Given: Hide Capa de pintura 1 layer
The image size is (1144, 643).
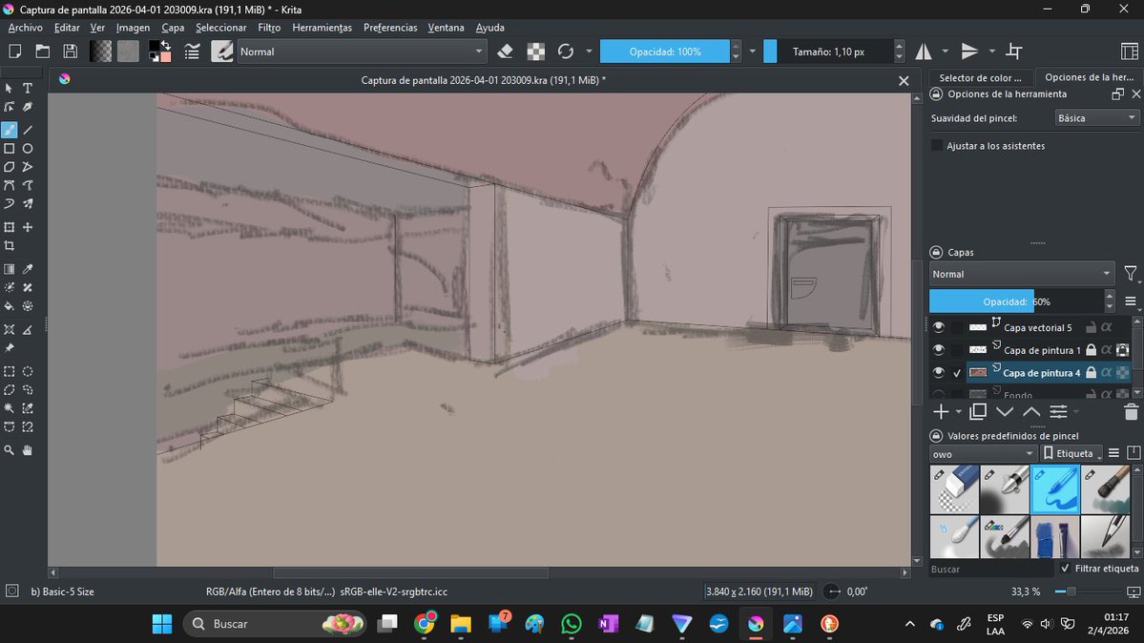Looking at the screenshot, I should pos(938,349).
